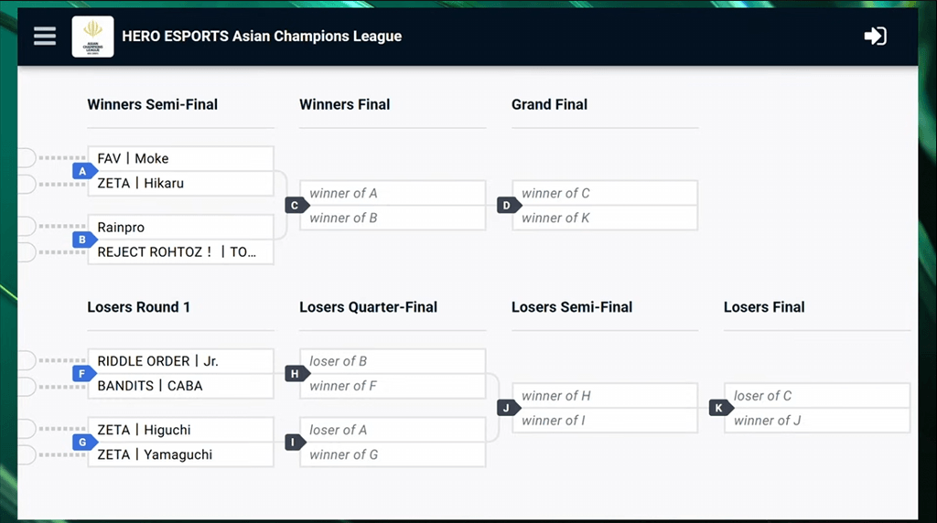Click the Asian Champions League logo
The width and height of the screenshot is (937, 523).
coord(92,37)
